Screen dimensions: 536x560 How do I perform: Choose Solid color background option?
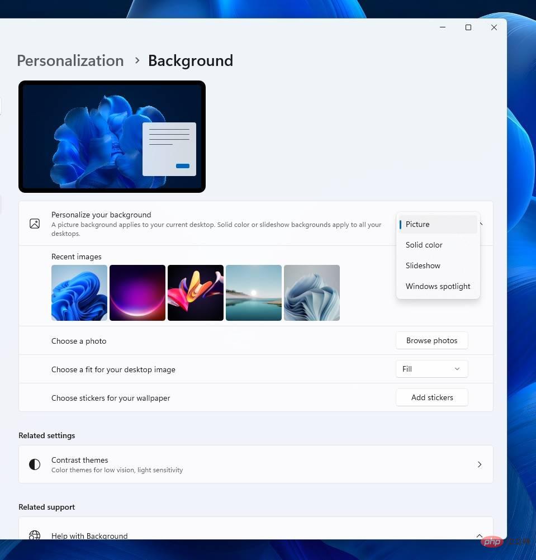[424, 245]
